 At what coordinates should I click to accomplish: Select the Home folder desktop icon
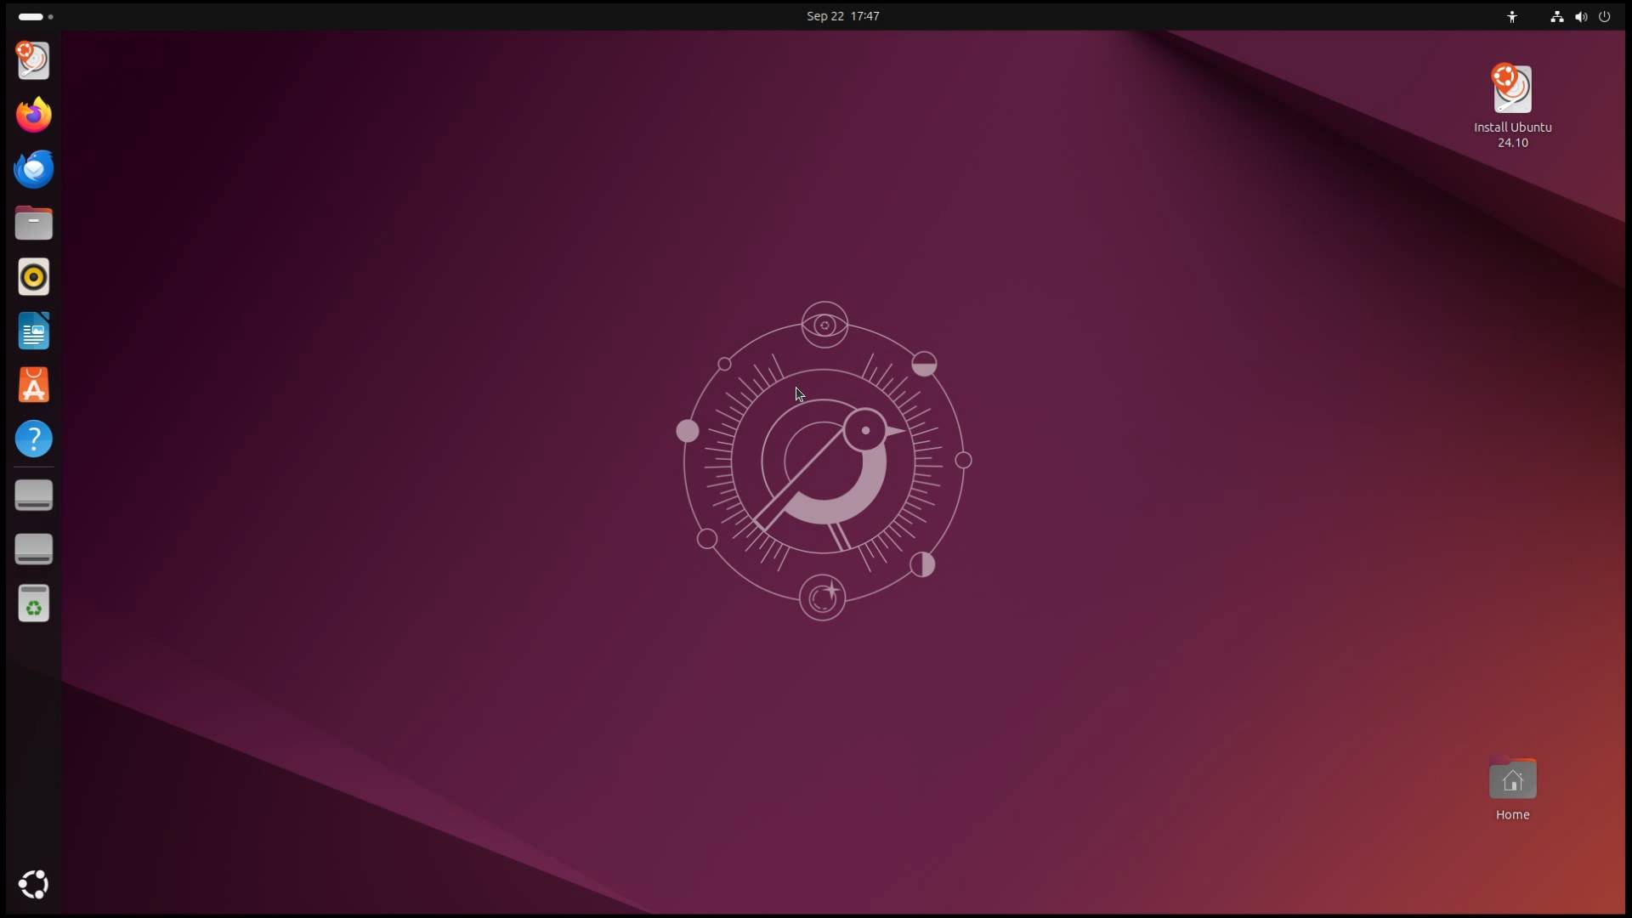coord(1512,789)
